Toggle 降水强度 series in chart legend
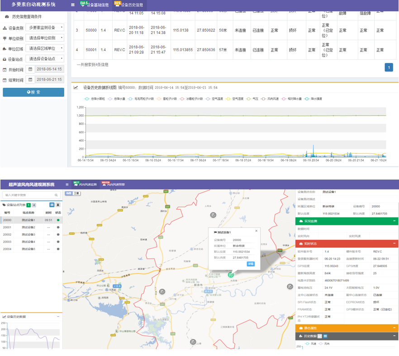This screenshot has width=399, height=356. coord(313,98)
